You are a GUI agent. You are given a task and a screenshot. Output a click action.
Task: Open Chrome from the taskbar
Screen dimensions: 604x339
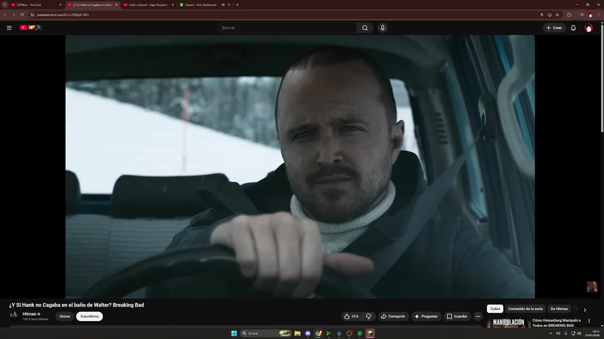point(319,333)
